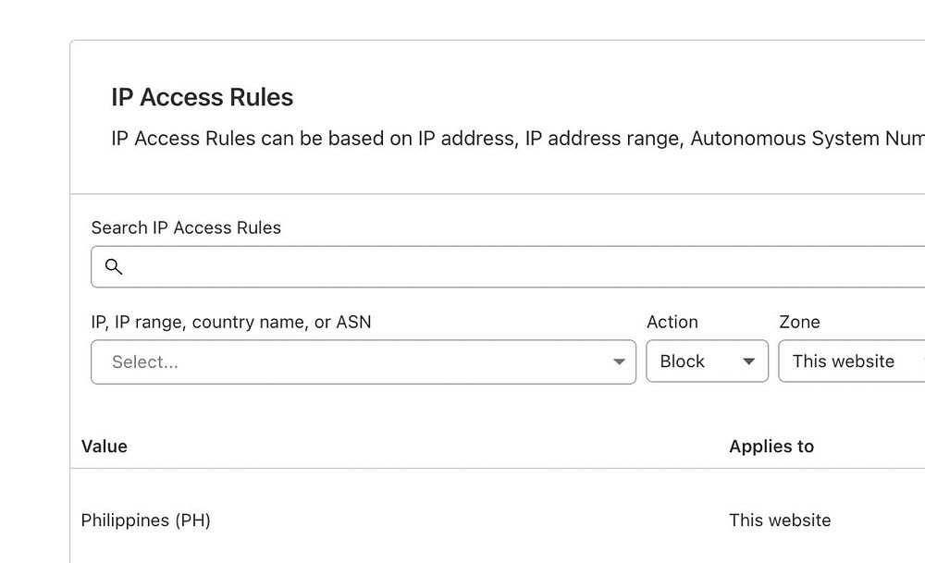The width and height of the screenshot is (925, 563).
Task: Click the "Search IP Access Rules" label
Action: pos(186,227)
